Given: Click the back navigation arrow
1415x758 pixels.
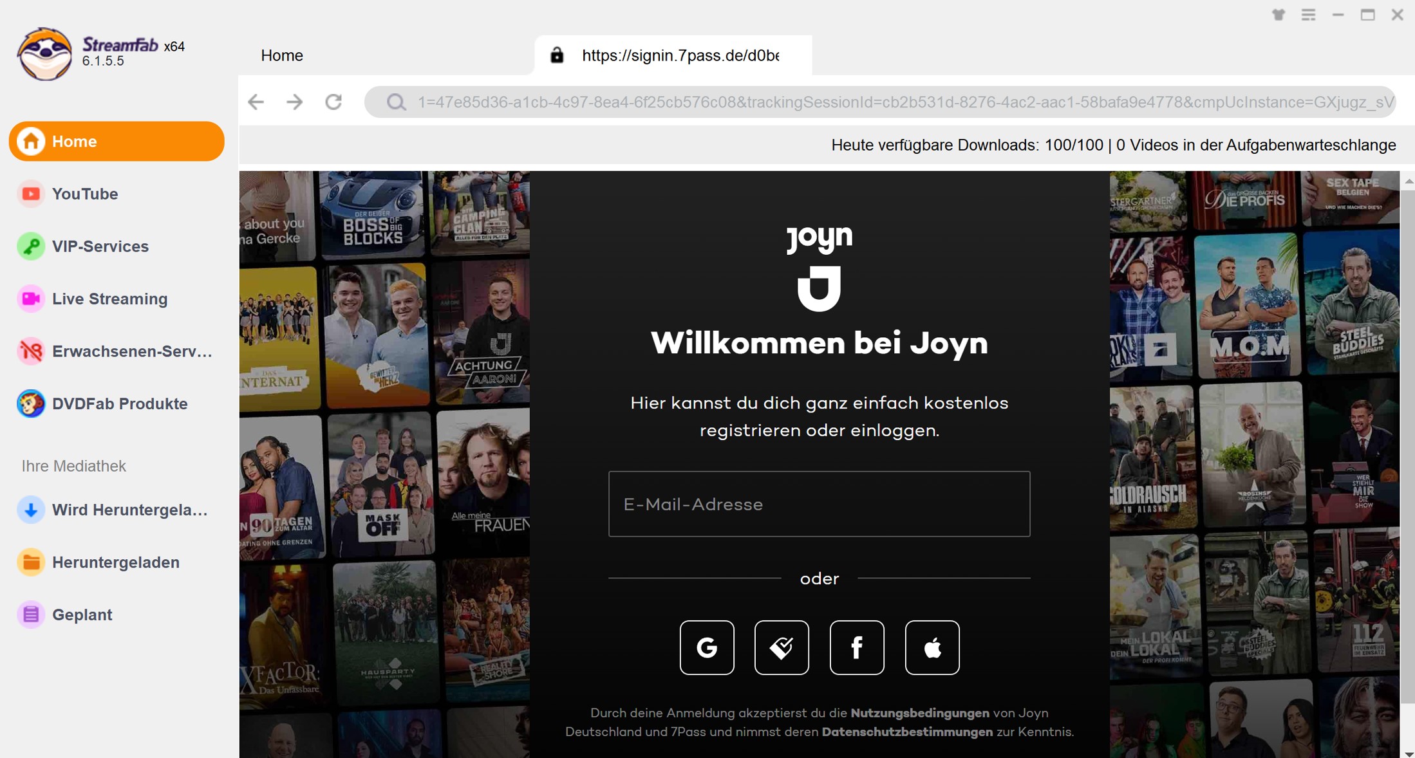Looking at the screenshot, I should tap(258, 101).
